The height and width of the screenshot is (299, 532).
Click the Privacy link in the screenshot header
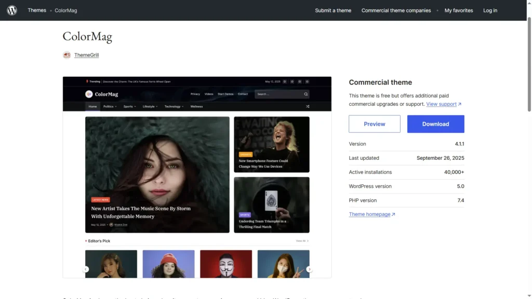(x=195, y=94)
